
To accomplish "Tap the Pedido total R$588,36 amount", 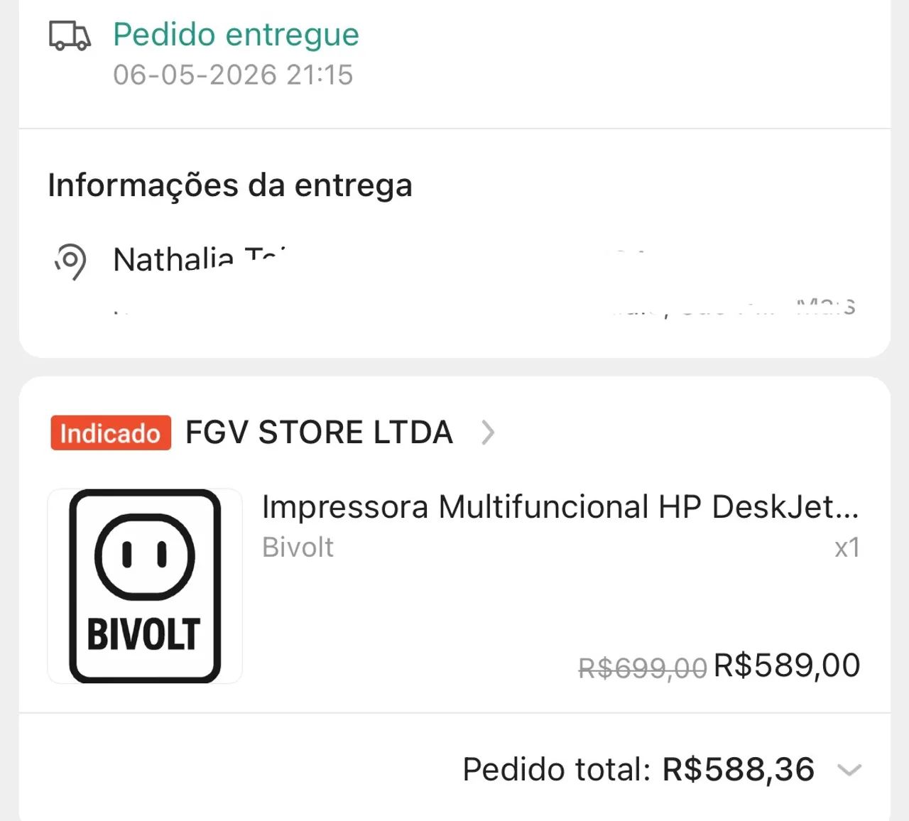I will point(739,769).
